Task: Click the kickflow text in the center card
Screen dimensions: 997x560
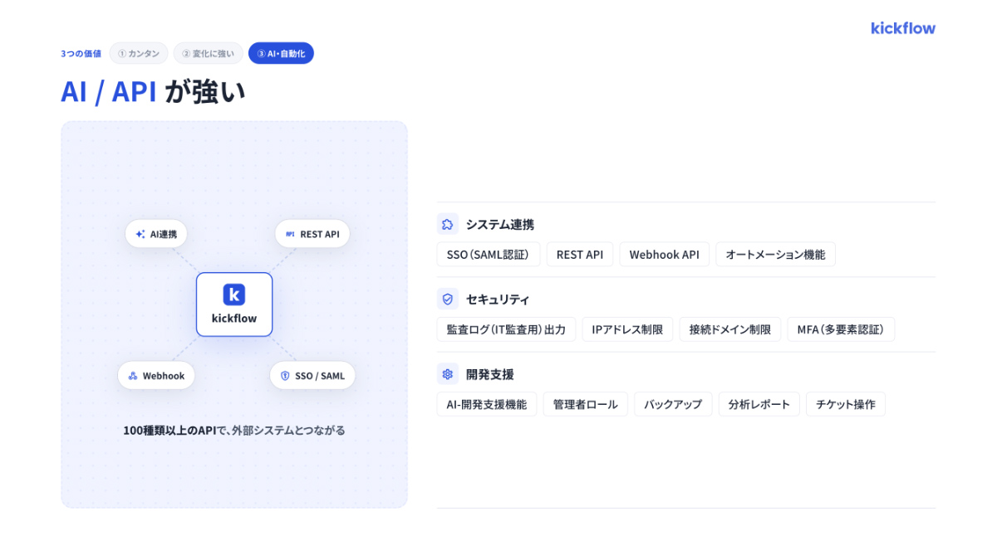Action: click(x=234, y=318)
